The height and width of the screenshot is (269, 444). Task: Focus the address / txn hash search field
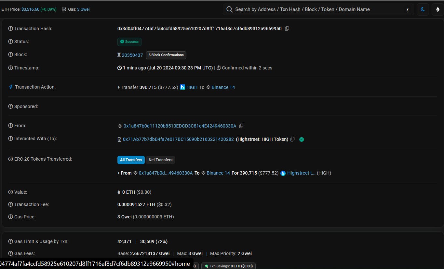click(318, 9)
